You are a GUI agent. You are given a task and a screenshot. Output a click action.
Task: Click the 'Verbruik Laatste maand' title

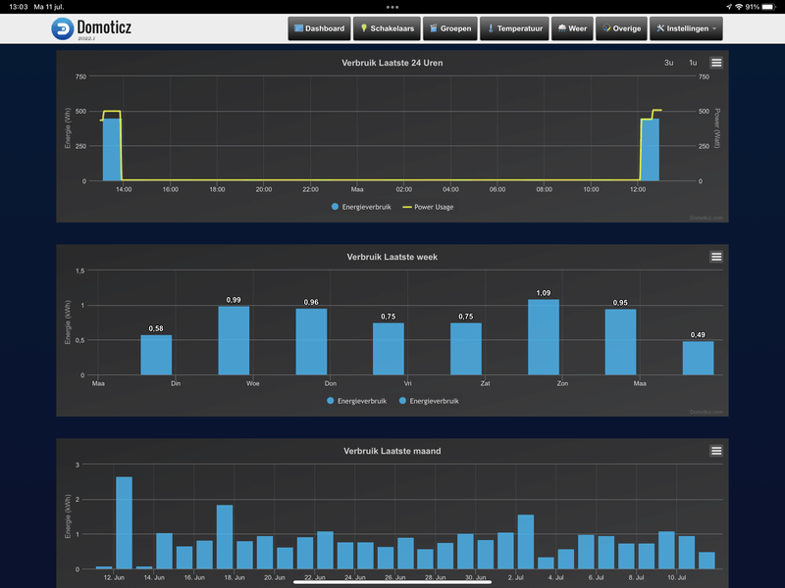coord(392,451)
